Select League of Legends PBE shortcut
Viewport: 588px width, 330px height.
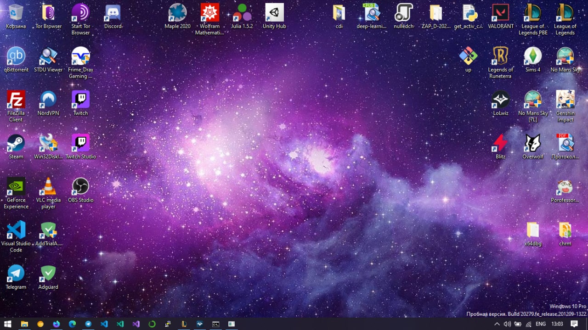[533, 20]
